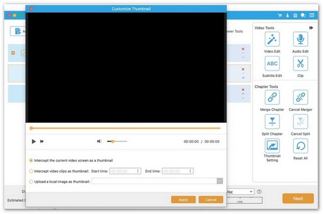Image resolution: width=323 pixels, height=214 pixels.
Task: Click the Next button in main window
Action: point(298,198)
